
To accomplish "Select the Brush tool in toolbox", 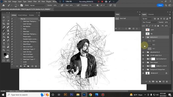I will 4,30.
